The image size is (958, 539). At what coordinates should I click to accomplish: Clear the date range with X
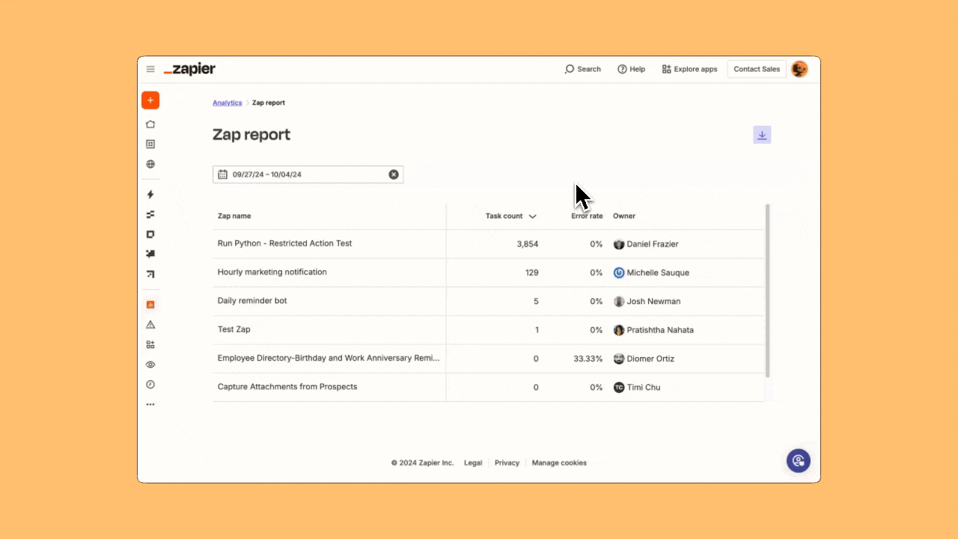coord(394,174)
